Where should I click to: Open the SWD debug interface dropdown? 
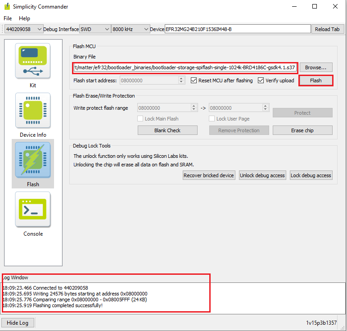[95, 29]
